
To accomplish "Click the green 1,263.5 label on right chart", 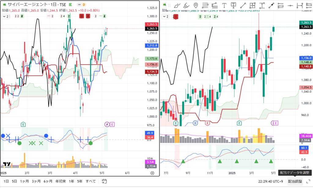I will tap(306, 23).
